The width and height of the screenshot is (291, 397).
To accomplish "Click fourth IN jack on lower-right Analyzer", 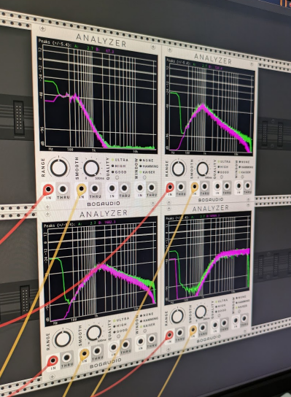I will click(236, 320).
